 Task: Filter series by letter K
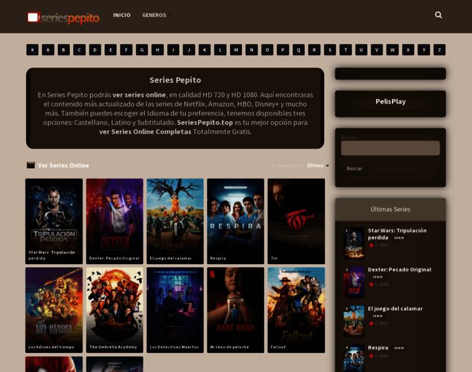(204, 50)
